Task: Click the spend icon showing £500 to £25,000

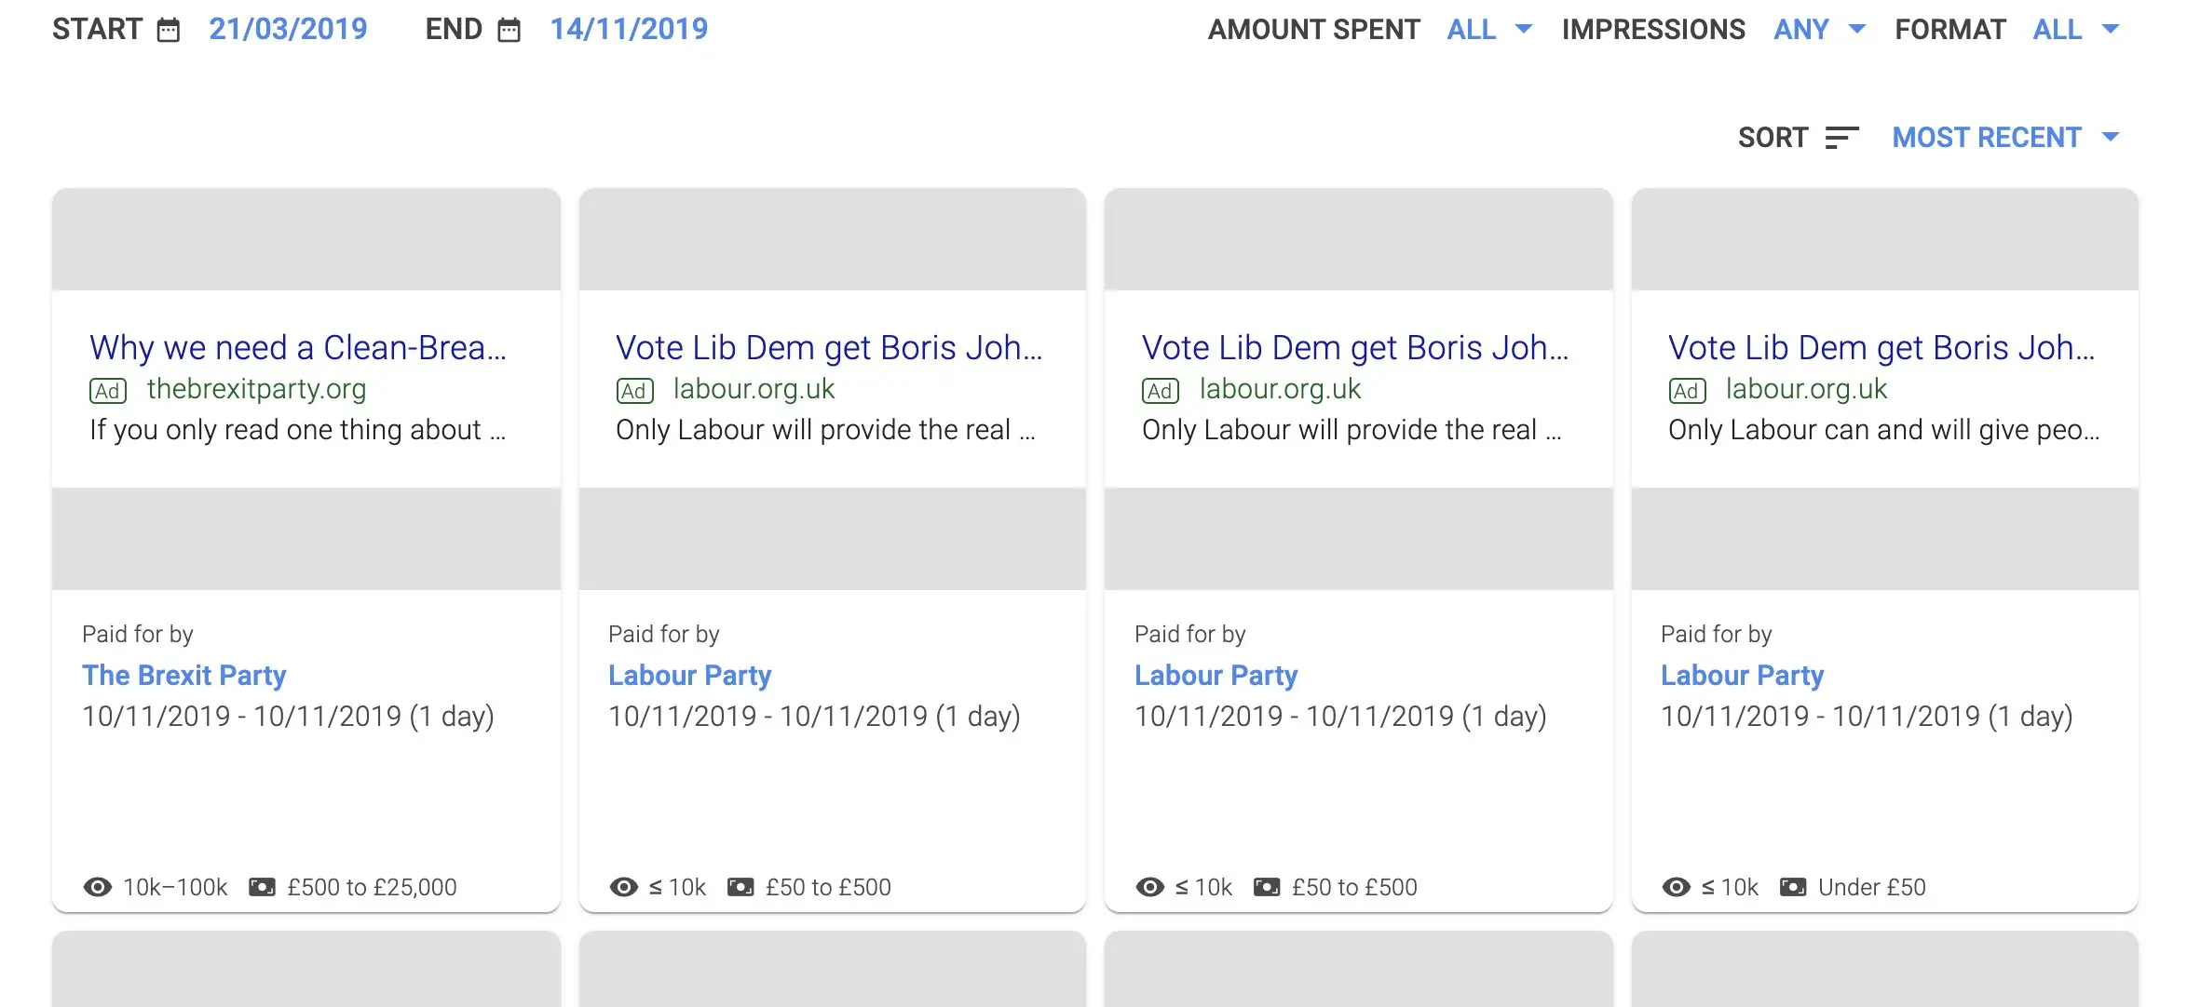Action: pos(264,887)
